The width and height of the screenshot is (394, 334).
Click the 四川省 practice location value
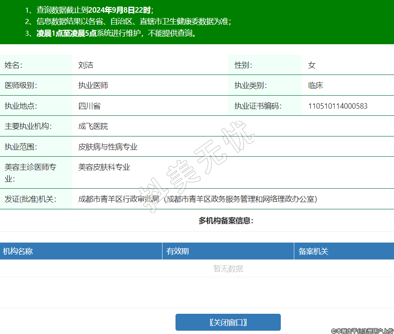[x=89, y=106]
